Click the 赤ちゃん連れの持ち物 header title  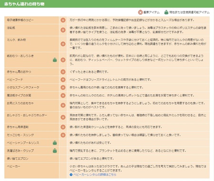click(24, 4)
